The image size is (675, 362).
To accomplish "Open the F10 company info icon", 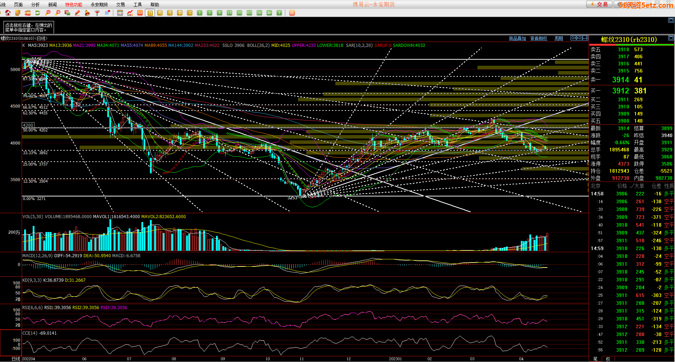I will pyautogui.click(x=28, y=13).
